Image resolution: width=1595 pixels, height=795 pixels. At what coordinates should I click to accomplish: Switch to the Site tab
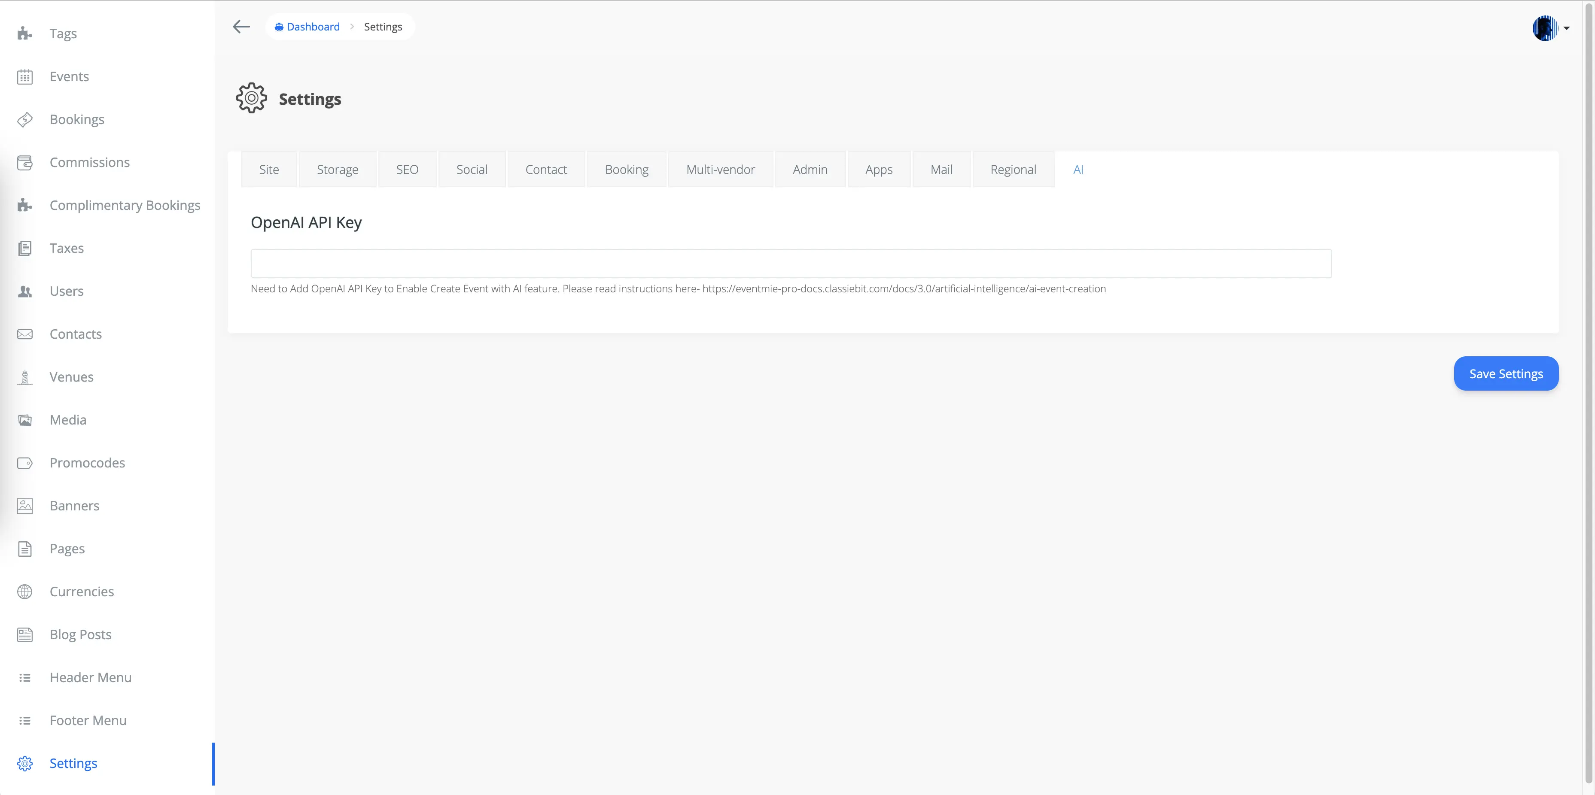tap(269, 169)
